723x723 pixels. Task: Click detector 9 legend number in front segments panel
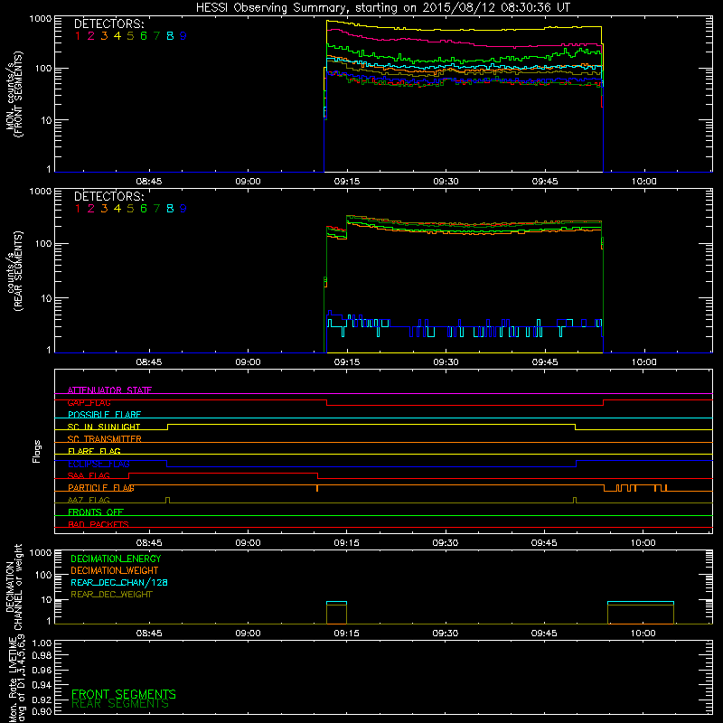tap(183, 36)
